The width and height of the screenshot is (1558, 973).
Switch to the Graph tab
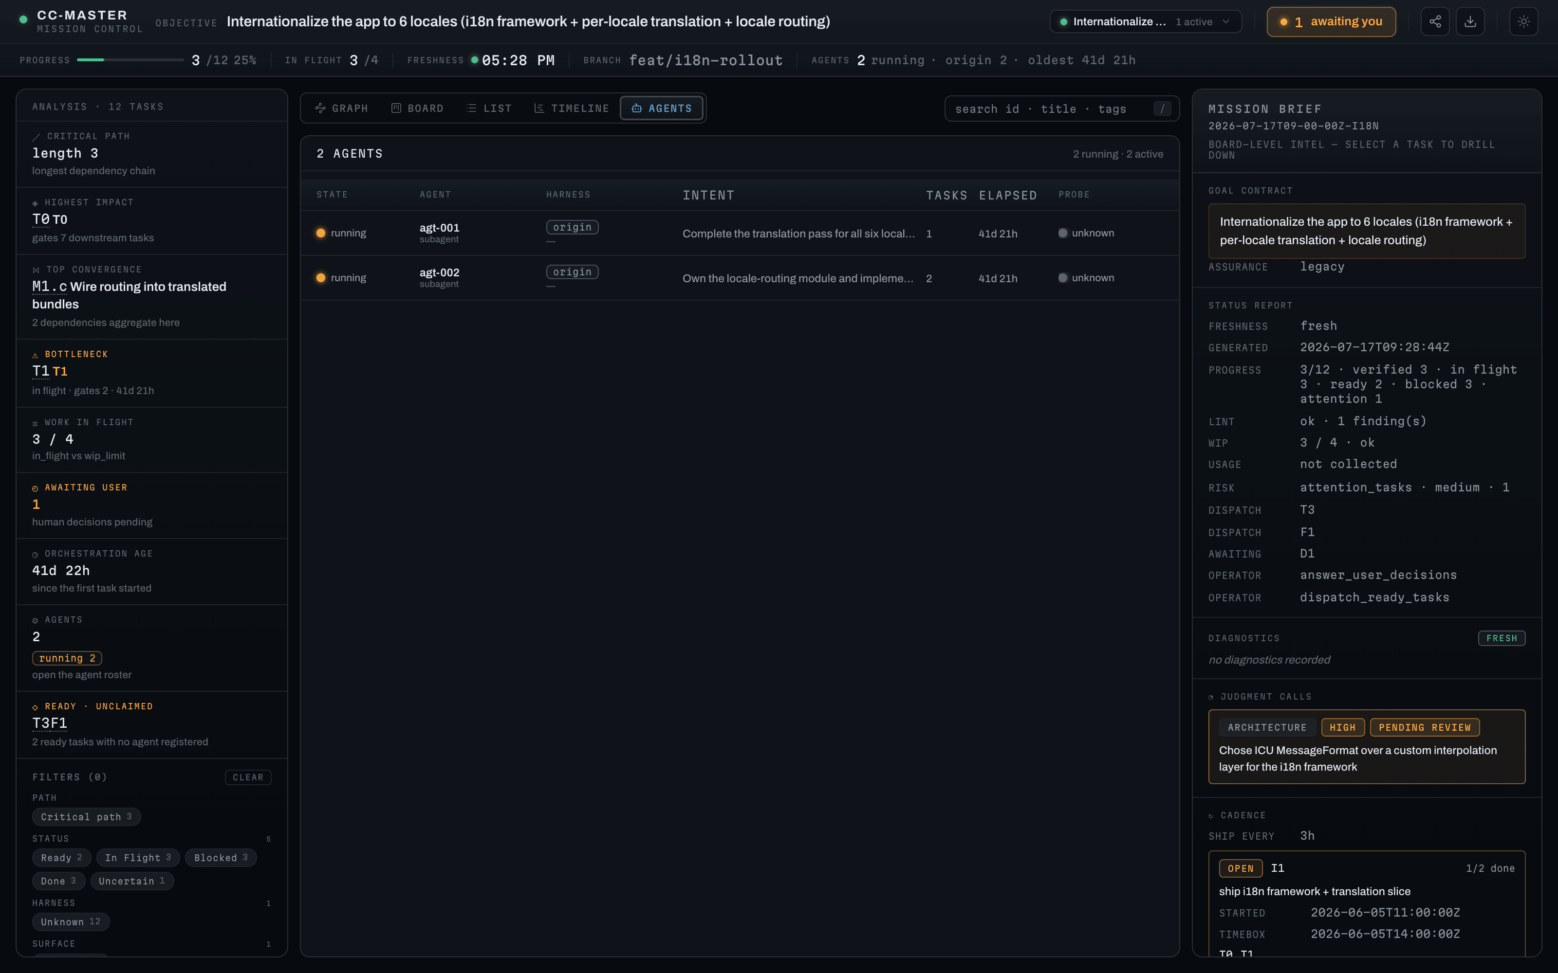pyautogui.click(x=342, y=108)
